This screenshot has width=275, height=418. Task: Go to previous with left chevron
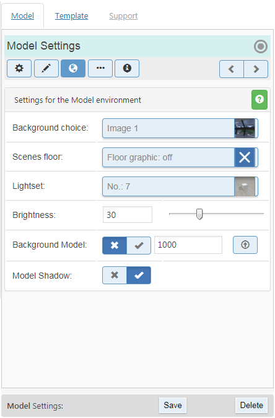click(232, 69)
